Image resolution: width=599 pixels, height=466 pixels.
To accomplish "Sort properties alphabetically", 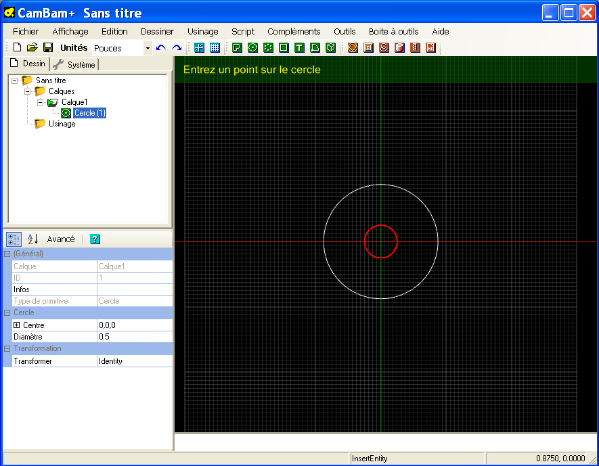I will pyautogui.click(x=33, y=239).
